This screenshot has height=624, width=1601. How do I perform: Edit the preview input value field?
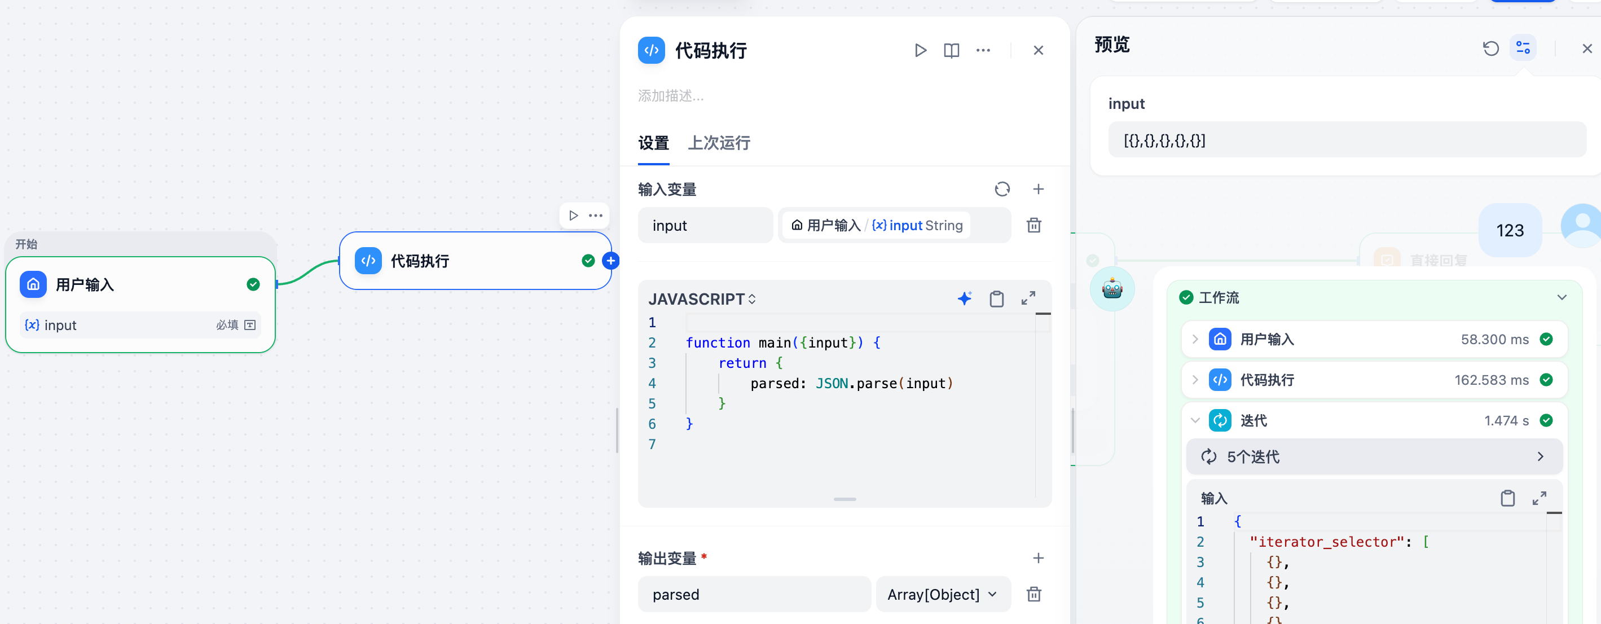pos(1347,140)
